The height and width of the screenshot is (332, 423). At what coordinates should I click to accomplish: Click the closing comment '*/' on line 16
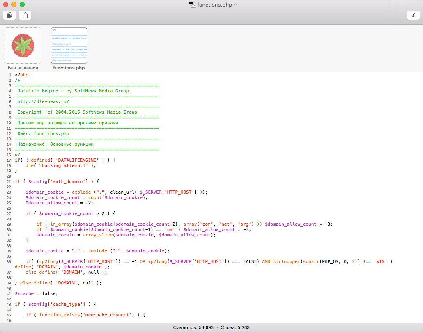coord(18,155)
